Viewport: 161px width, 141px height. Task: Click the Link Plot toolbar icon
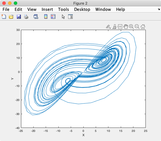coord(36,17)
